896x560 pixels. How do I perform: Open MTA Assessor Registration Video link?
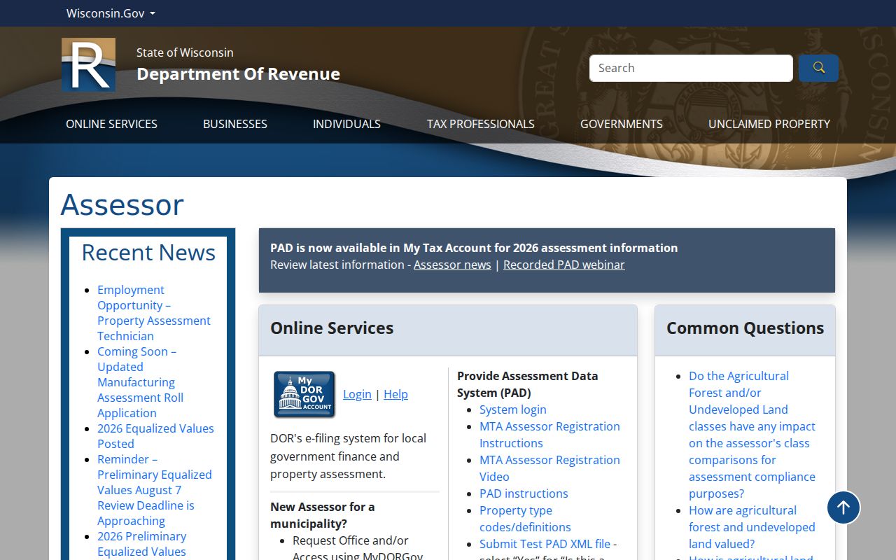coord(549,468)
